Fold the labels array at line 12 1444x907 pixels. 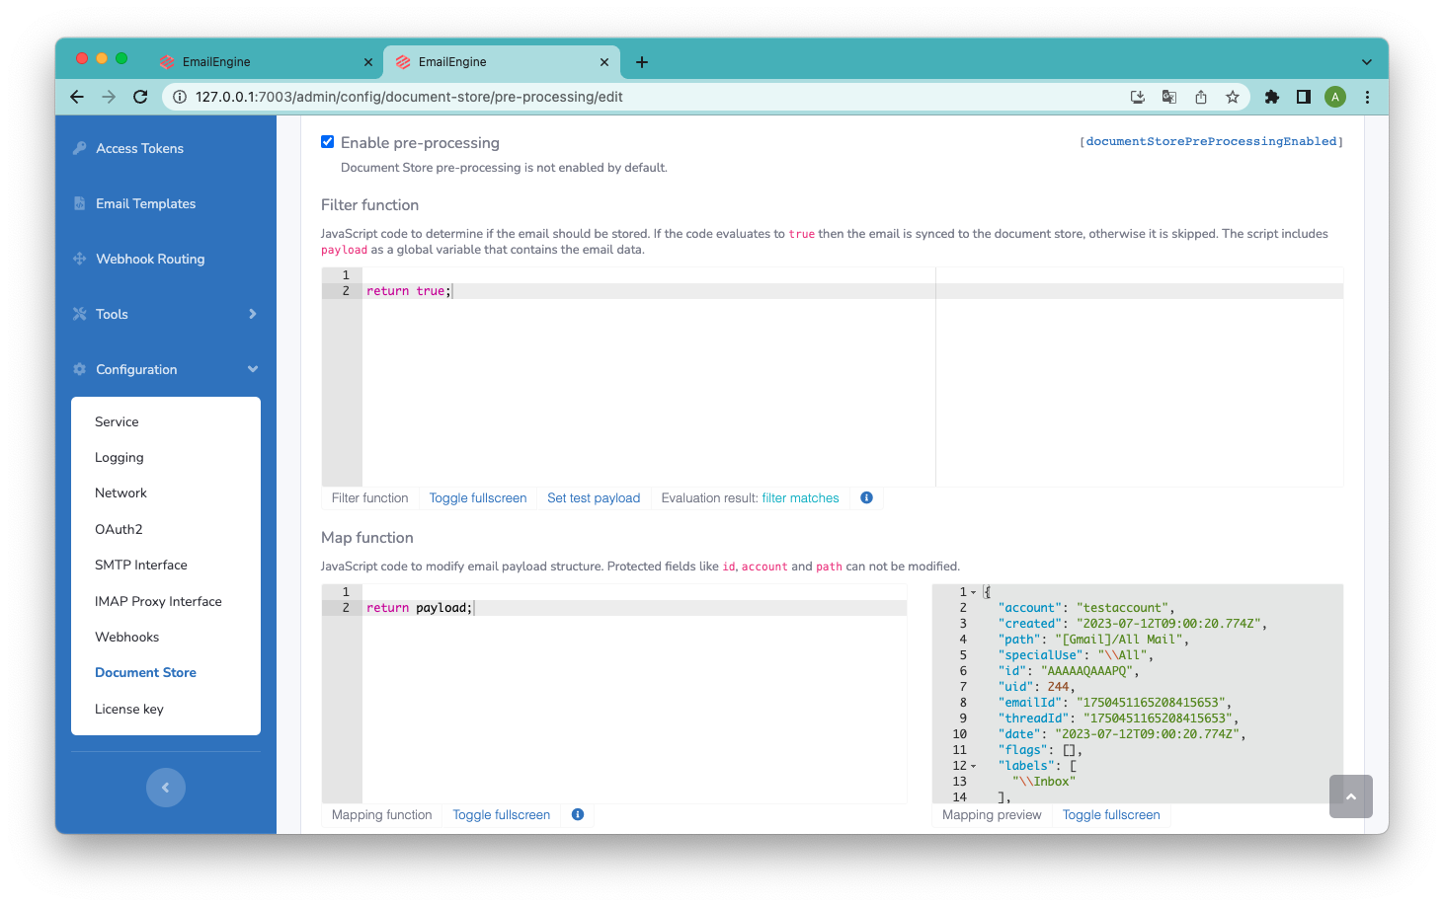click(x=974, y=766)
